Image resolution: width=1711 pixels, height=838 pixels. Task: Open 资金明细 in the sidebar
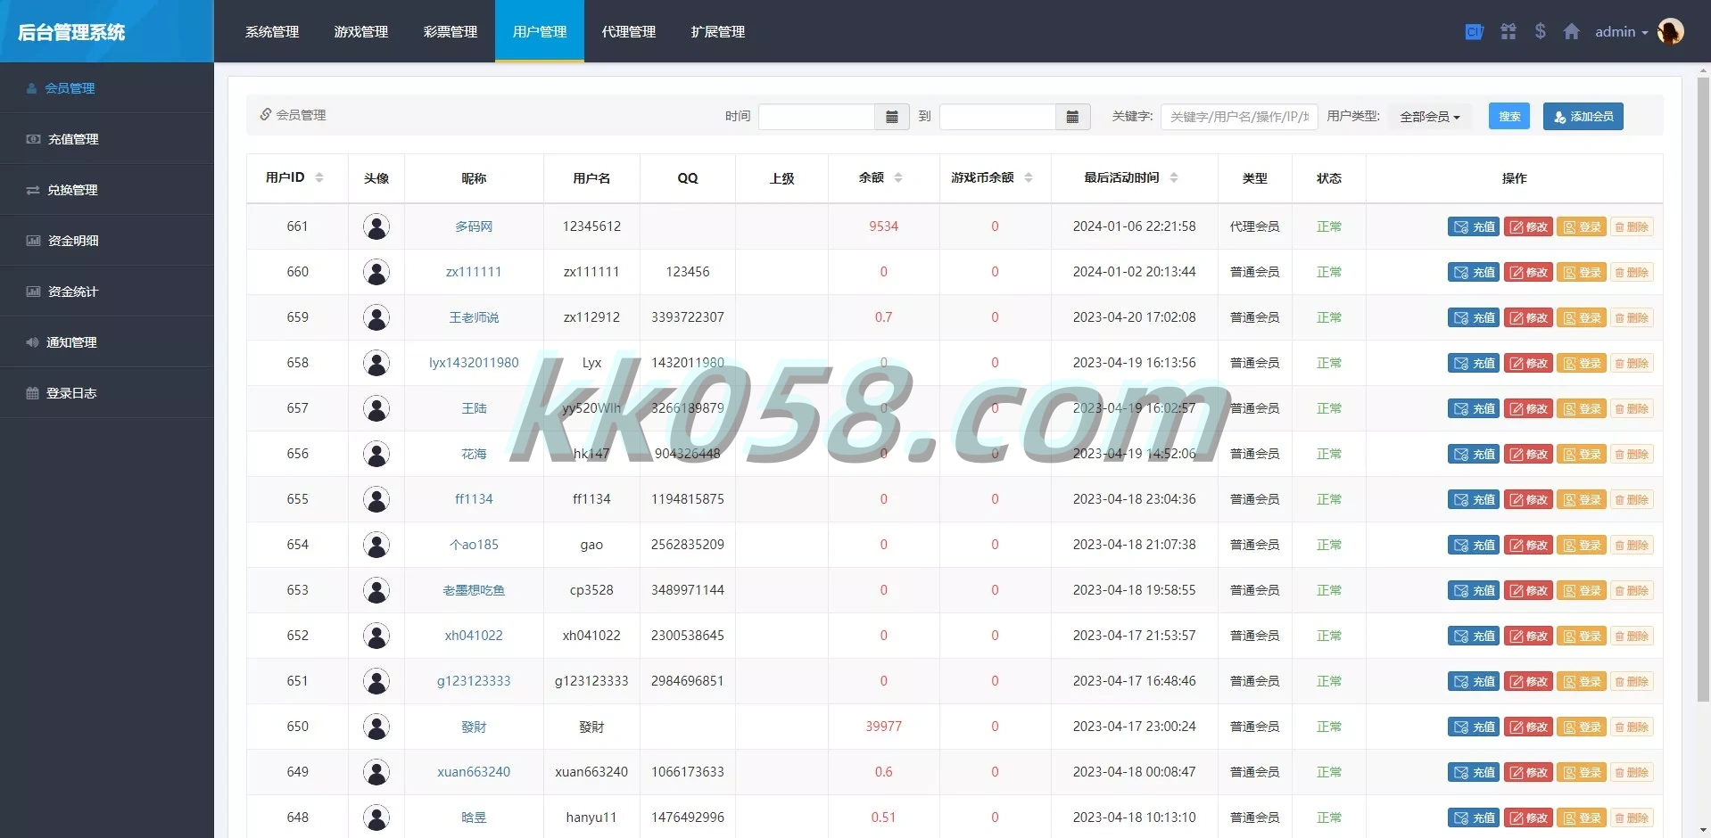click(x=107, y=241)
